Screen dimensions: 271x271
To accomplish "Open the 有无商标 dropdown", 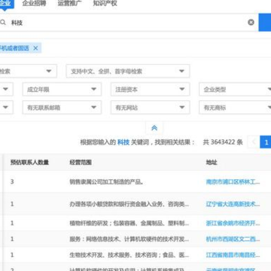I will pos(235,108).
